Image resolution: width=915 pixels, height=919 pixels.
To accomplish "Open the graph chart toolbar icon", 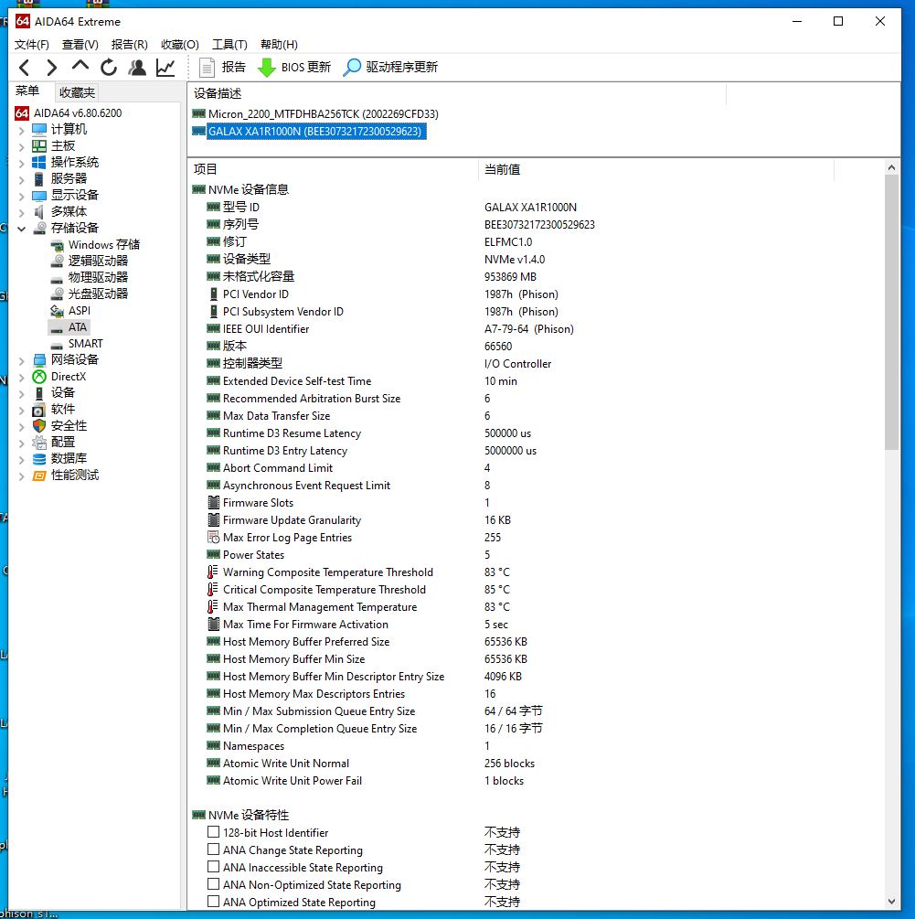I will pyautogui.click(x=165, y=67).
